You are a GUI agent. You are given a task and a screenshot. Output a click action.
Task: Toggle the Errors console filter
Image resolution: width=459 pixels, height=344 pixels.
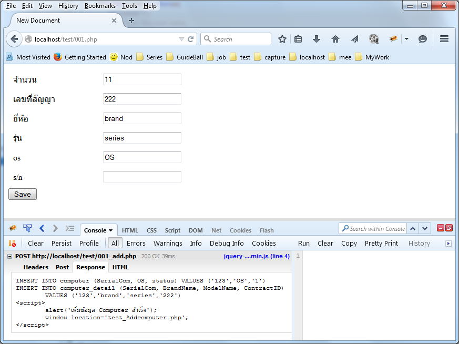point(136,243)
